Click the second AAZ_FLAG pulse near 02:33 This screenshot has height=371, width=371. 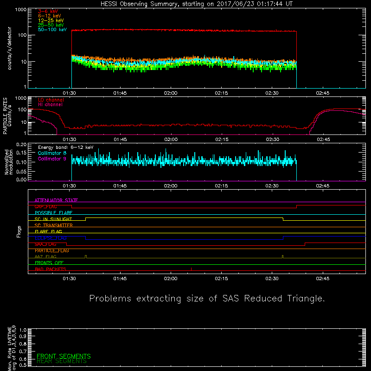(282, 256)
